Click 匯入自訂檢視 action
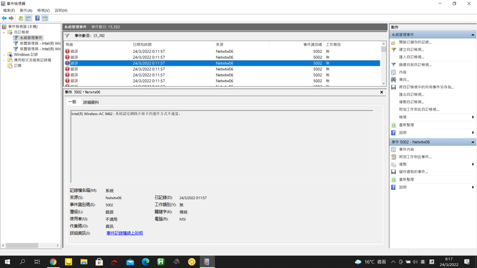 411,57
